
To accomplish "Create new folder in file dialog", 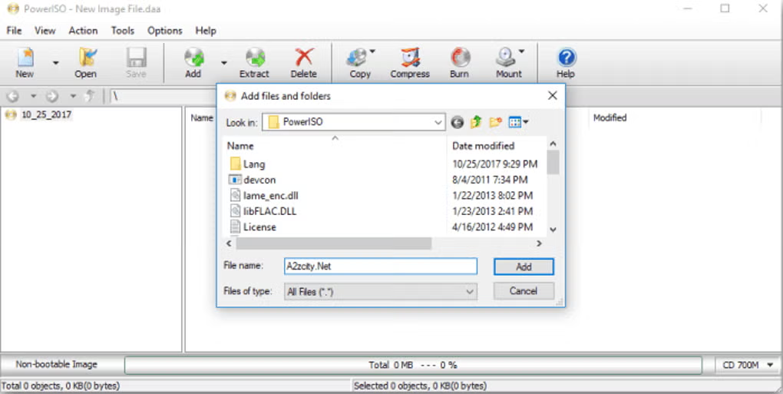I will (495, 122).
